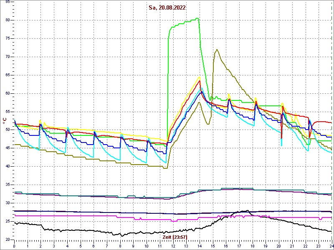
Task: Click hour 10 on the time axis
Action: [147, 246]
